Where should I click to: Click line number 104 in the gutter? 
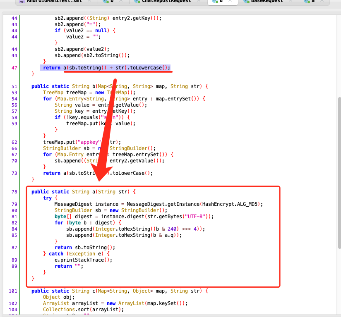coord(13,310)
